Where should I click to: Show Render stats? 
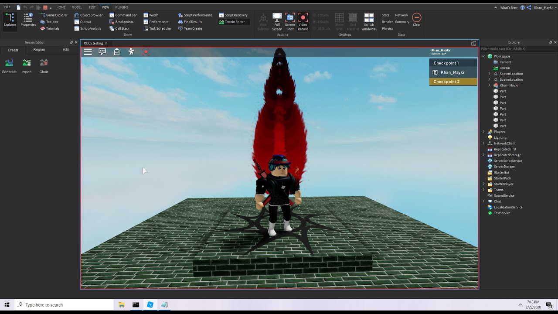(387, 22)
